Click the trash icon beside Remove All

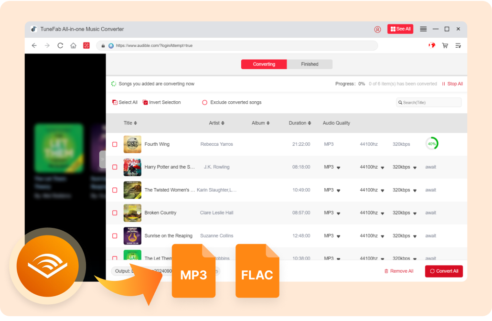(386, 271)
